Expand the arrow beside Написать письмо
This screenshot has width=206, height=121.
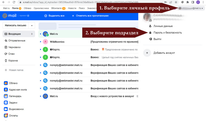(x=32, y=25)
